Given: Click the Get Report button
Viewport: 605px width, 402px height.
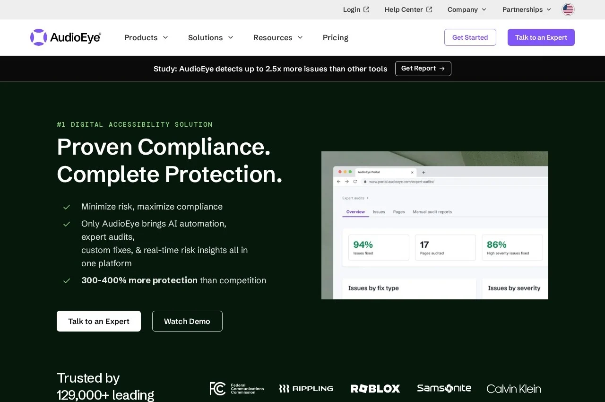Looking at the screenshot, I should (423, 69).
